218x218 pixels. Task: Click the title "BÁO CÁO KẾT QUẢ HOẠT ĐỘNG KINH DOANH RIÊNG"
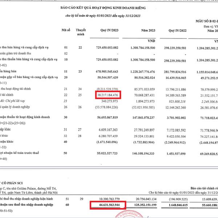[103, 8]
